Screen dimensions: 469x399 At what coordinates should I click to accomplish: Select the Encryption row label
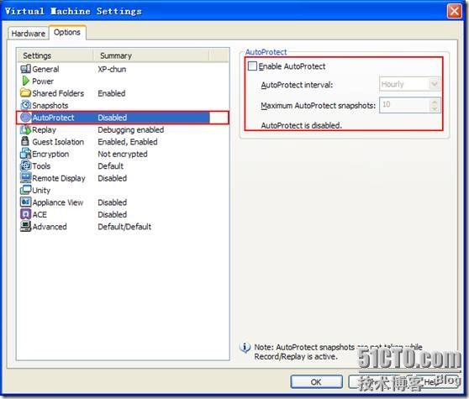pyautogui.click(x=50, y=154)
